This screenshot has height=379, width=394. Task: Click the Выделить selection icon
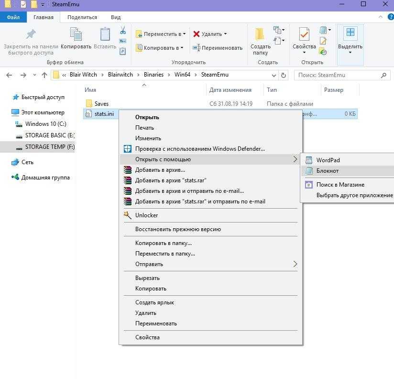[350, 33]
